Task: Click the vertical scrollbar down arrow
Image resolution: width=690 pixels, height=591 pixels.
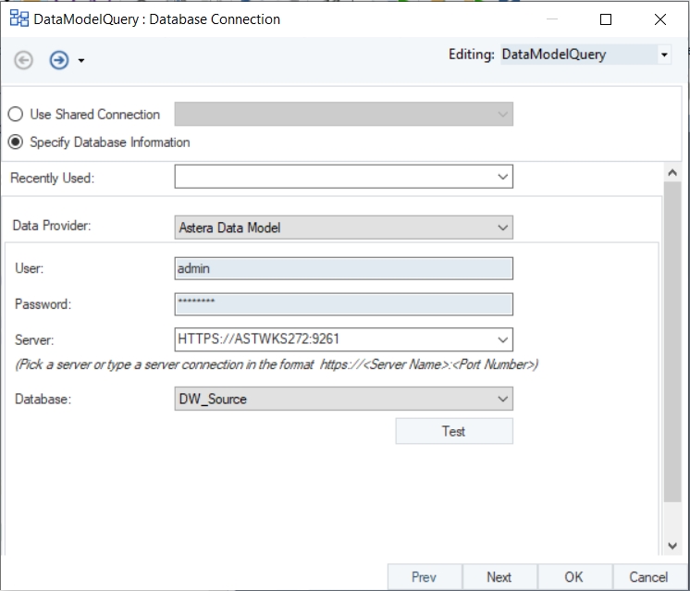Action: [673, 547]
